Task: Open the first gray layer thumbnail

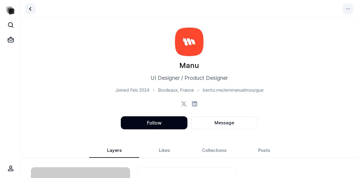Action: [x=80, y=173]
